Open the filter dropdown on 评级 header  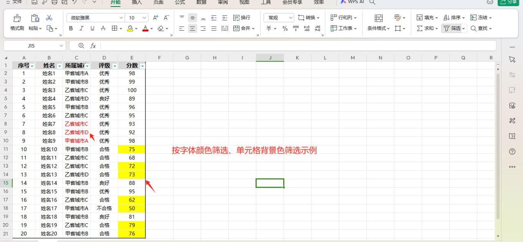114,66
